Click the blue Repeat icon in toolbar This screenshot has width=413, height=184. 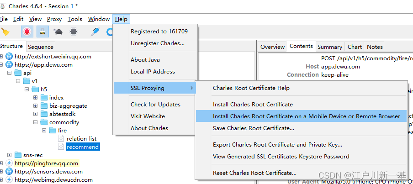(x=109, y=32)
